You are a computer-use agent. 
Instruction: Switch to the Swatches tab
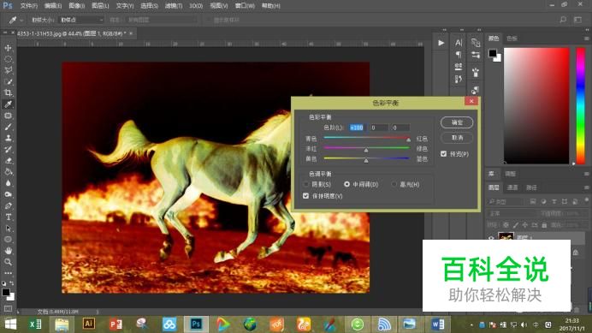click(512, 39)
